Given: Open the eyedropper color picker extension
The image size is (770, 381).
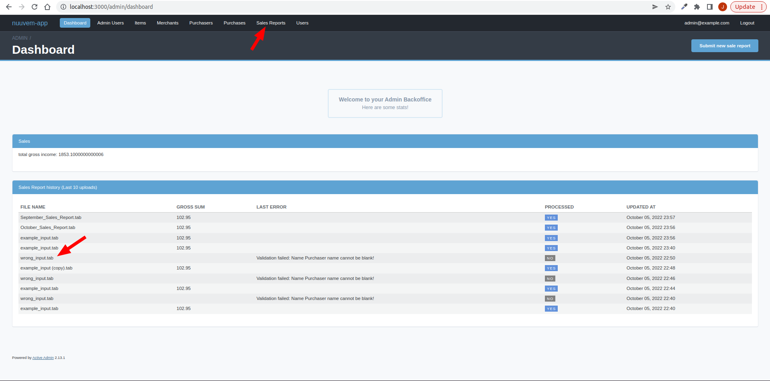Looking at the screenshot, I should 684,7.
